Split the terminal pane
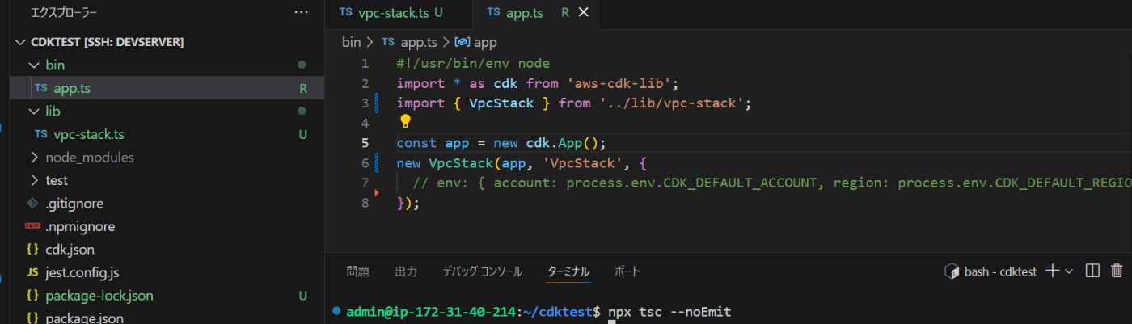The width and height of the screenshot is (1132, 324). pos(1092,271)
